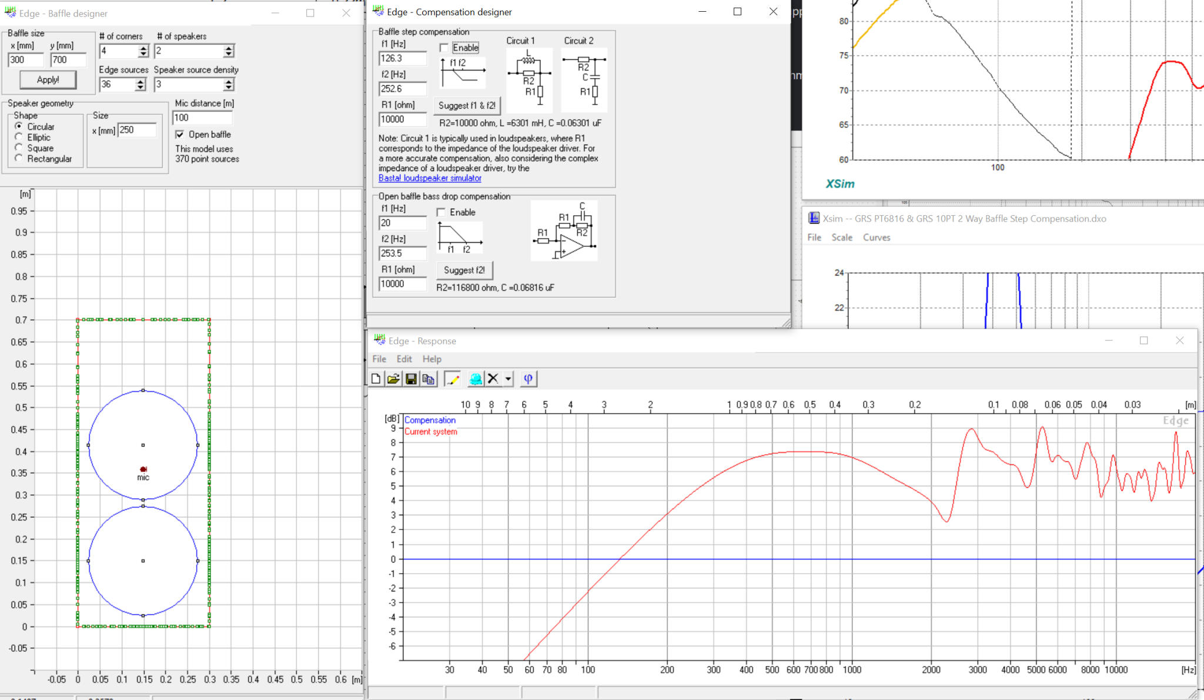
Task: Click the open baffle R1 ohm field
Action: pos(403,284)
